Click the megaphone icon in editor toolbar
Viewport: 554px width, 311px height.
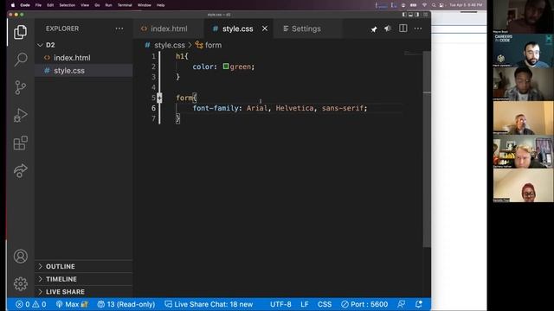tap(388, 29)
